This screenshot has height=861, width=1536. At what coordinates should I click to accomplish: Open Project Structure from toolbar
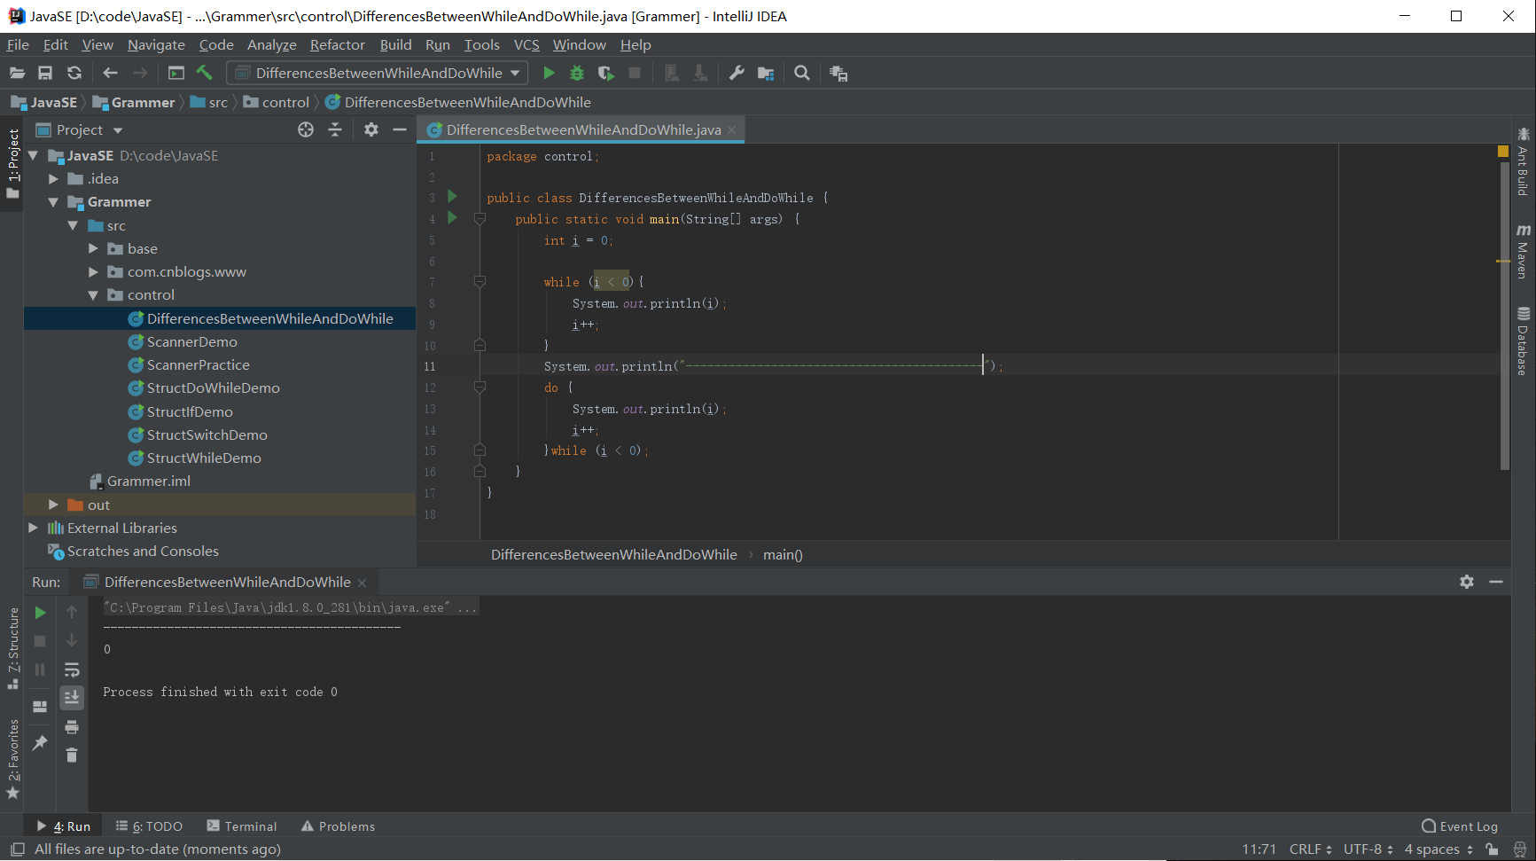(x=766, y=74)
